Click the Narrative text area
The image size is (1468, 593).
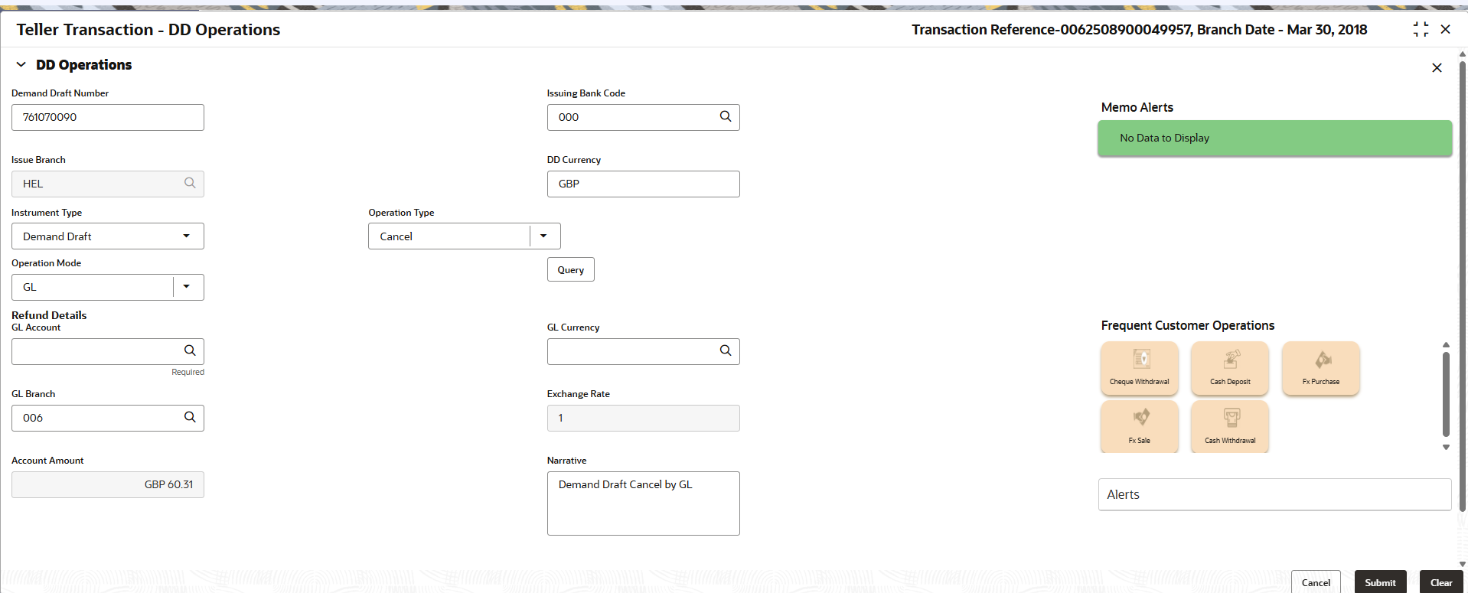644,503
